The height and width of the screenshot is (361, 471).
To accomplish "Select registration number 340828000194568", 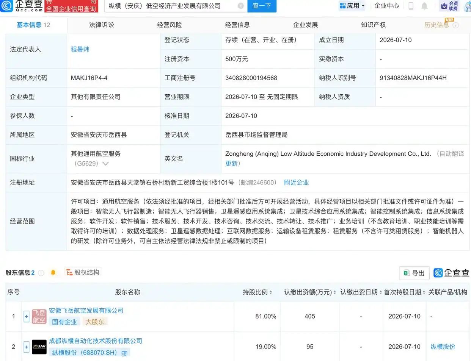I will point(251,78).
